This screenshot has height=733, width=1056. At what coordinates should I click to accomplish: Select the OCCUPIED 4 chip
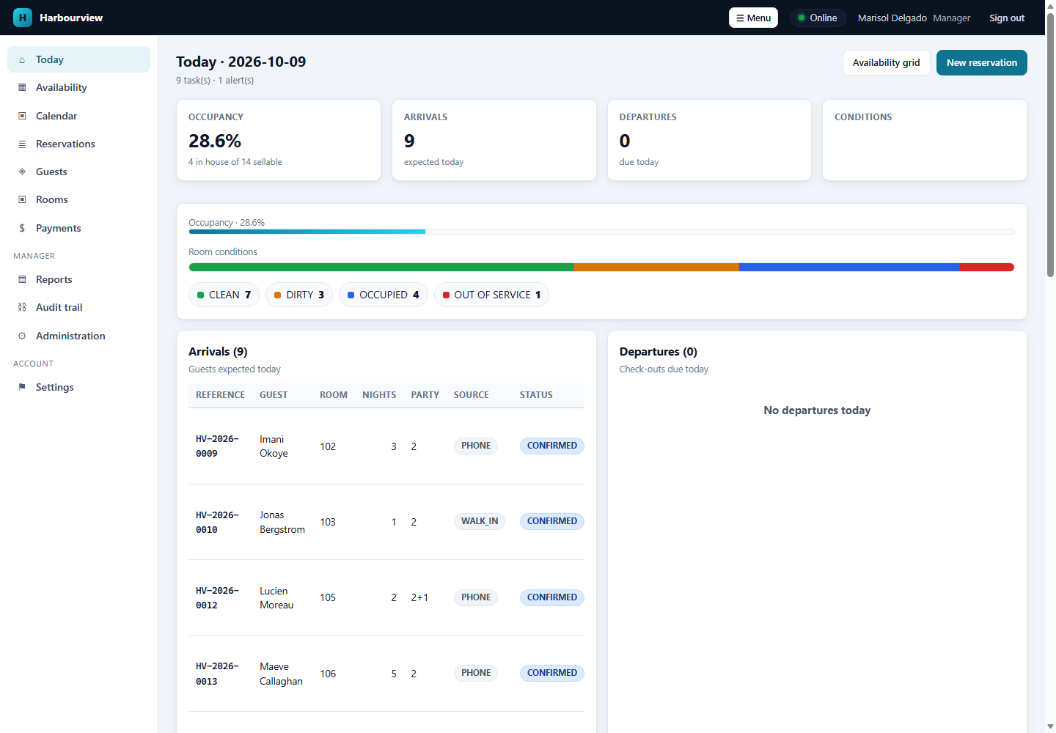click(x=383, y=295)
